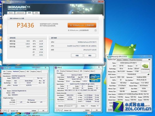Open the Sensors tab in GPU-Z
The height and width of the screenshot is (116, 155).
(x=119, y=60)
